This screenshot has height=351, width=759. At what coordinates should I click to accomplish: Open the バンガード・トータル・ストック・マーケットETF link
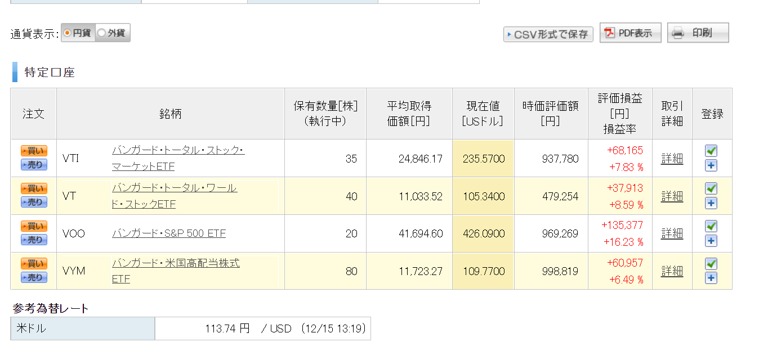click(178, 159)
